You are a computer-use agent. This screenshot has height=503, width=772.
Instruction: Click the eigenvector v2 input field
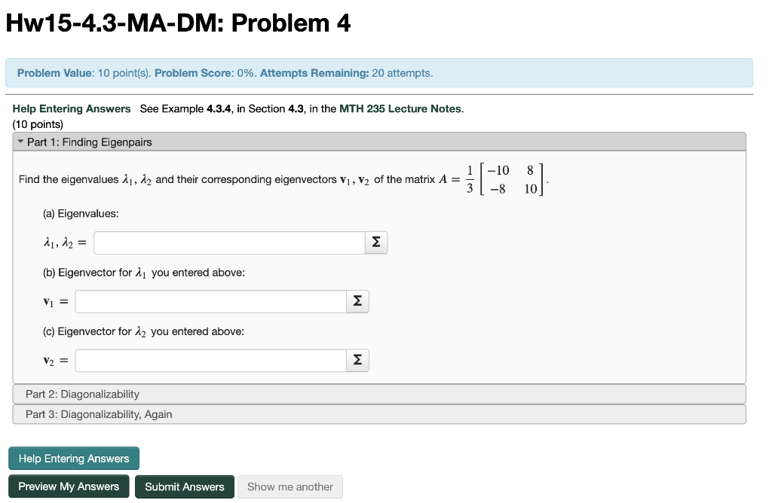click(x=211, y=360)
